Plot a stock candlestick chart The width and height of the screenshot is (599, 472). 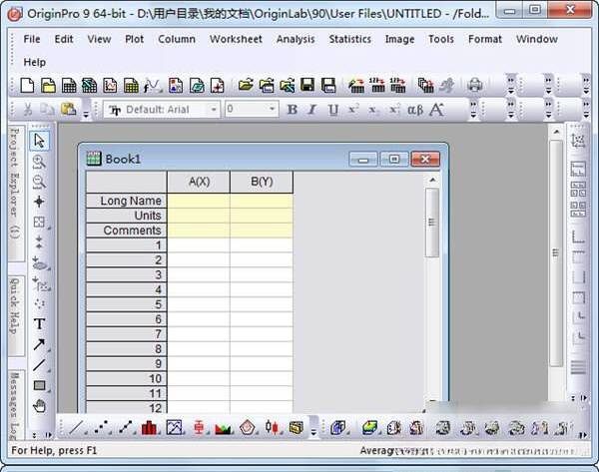click(272, 427)
